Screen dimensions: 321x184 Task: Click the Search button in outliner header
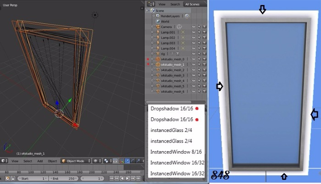pos(175,4)
